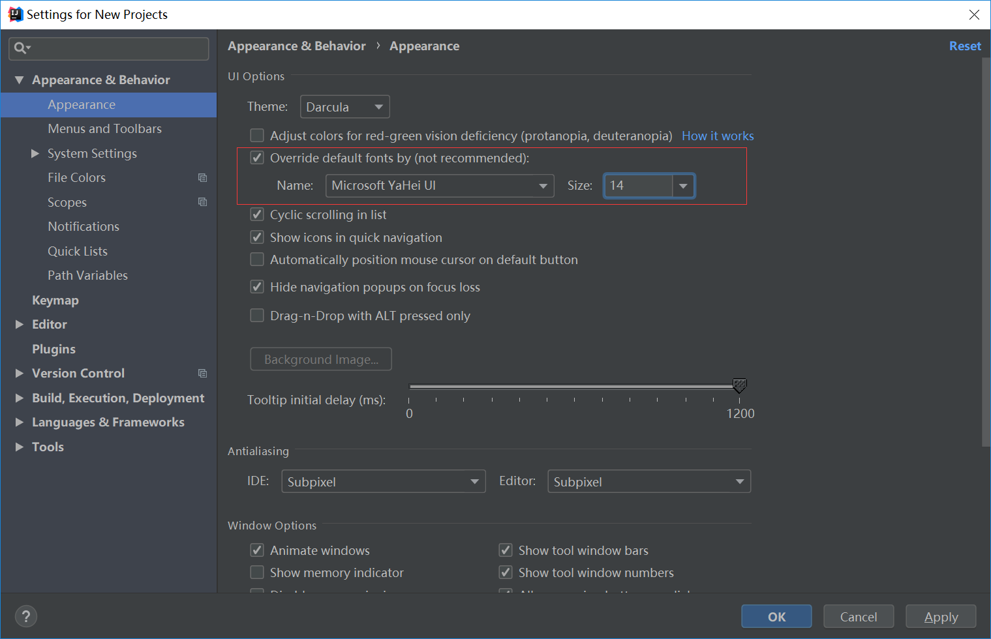Expand the Version Control node arrow
The height and width of the screenshot is (639, 991).
point(19,373)
